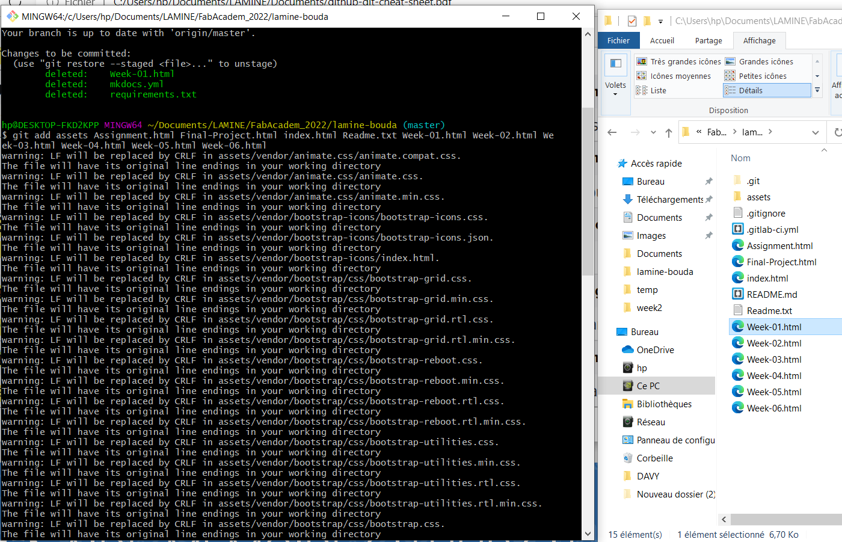Screen dimensions: 842x542
Task: Click the terminal scrollbar up arrow
Action: pos(588,34)
